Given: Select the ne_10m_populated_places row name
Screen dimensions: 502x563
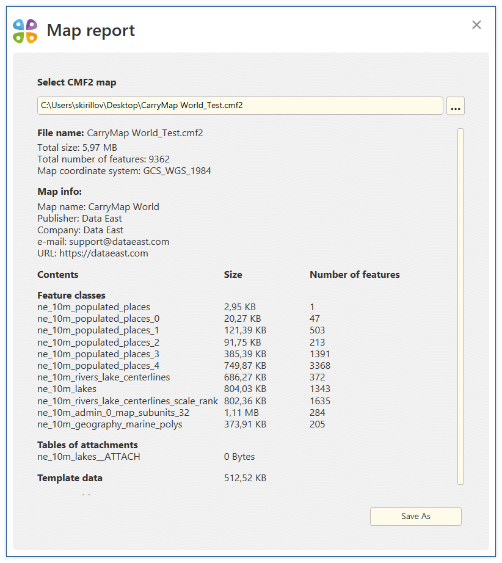Looking at the screenshot, I should tap(93, 307).
